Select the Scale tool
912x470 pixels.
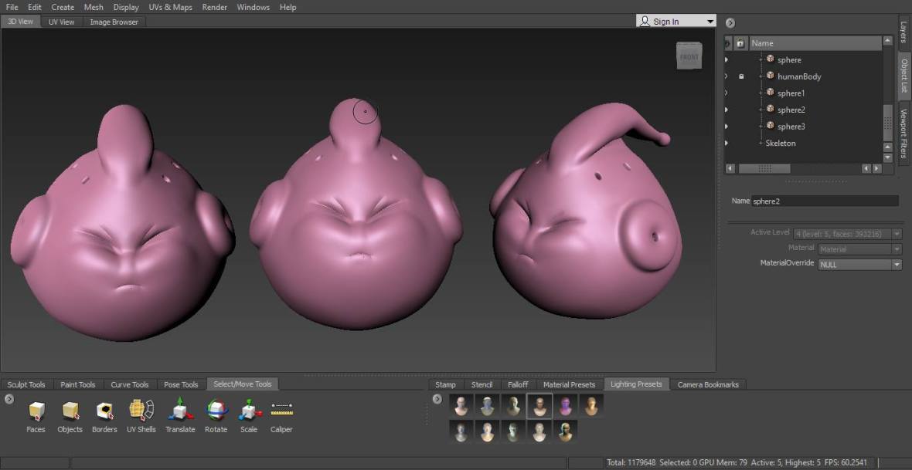(x=249, y=411)
